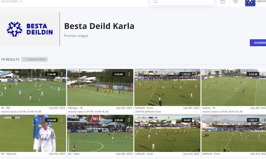Open options menu on KA - ÍBV video
This screenshot has height=159, width=266.
(x=62, y=74)
